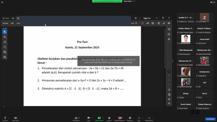Expand audio options arrow beside Unmute
The height and width of the screenshot is (122, 217).
(x=9, y=118)
